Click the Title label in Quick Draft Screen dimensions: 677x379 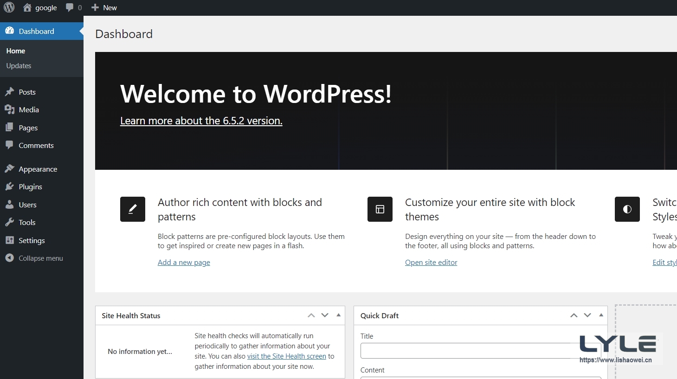pos(367,336)
